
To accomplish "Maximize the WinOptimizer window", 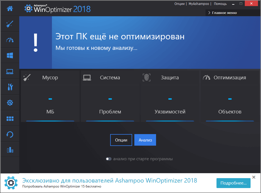I will pyautogui.click(x=241, y=4).
